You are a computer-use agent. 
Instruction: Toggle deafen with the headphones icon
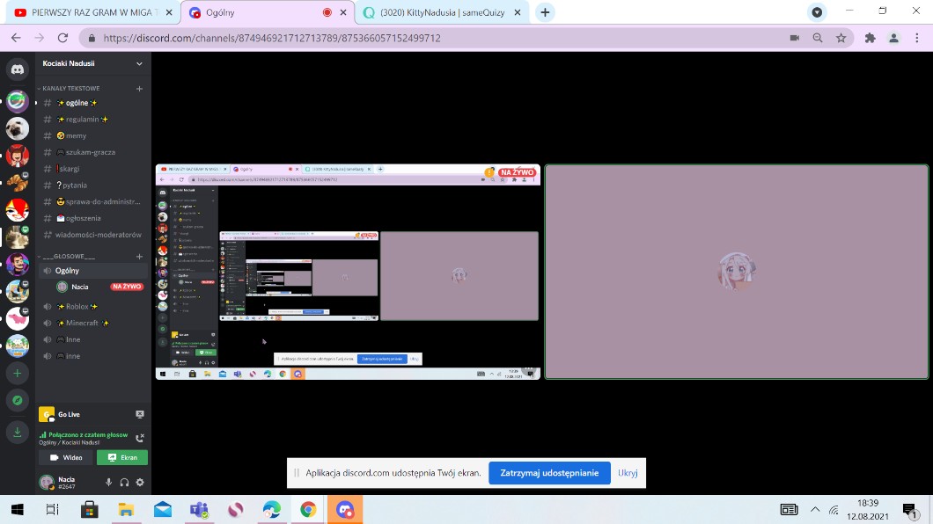click(124, 482)
